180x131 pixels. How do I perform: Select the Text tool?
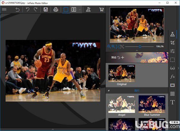[172, 102]
